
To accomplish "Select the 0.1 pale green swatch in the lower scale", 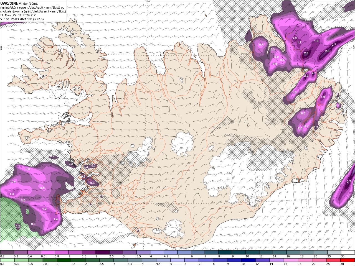I will [7, 260].
